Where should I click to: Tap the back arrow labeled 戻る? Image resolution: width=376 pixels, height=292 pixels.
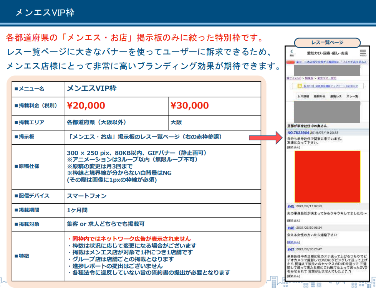click(292, 51)
